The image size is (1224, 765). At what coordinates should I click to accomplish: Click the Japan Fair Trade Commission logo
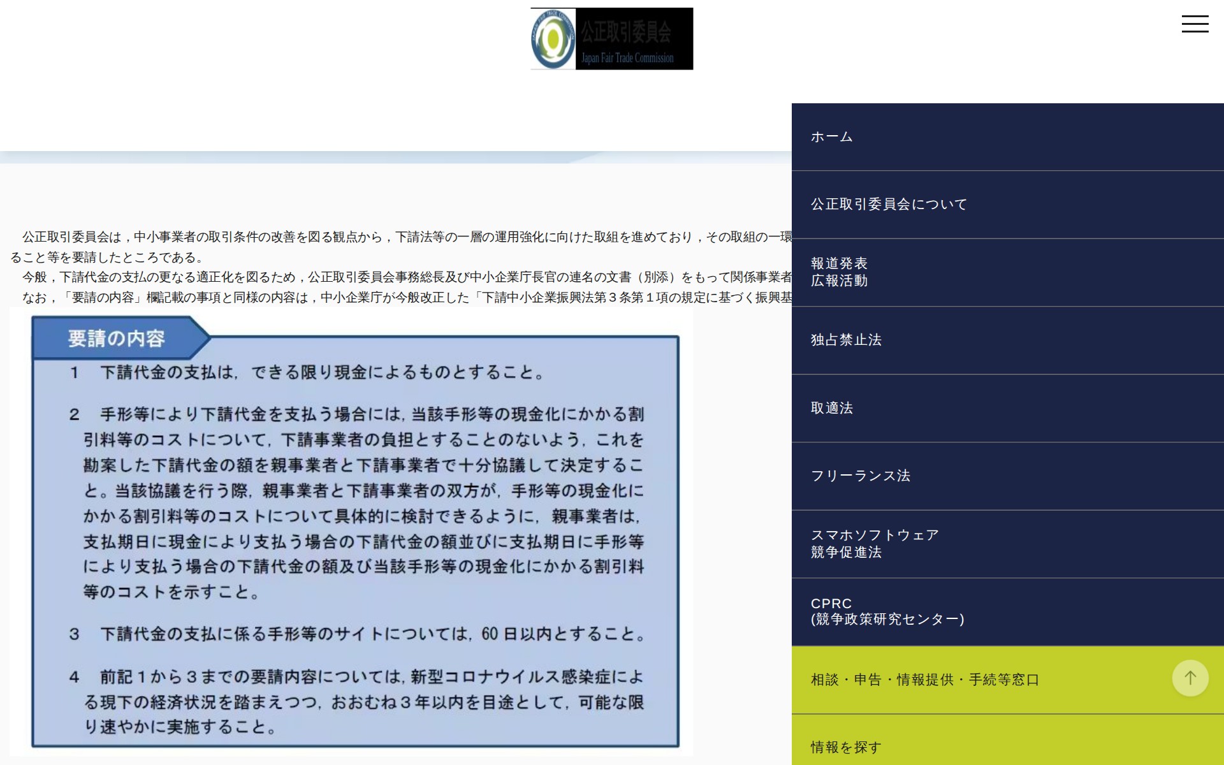[x=611, y=39]
